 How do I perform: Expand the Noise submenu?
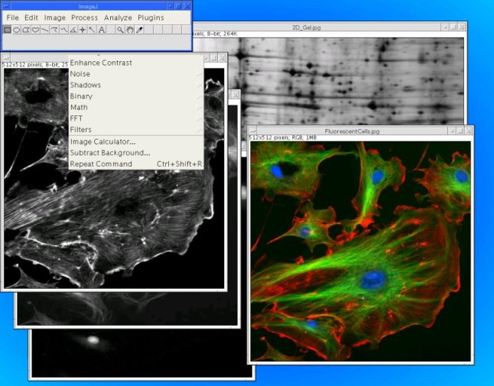tap(80, 74)
